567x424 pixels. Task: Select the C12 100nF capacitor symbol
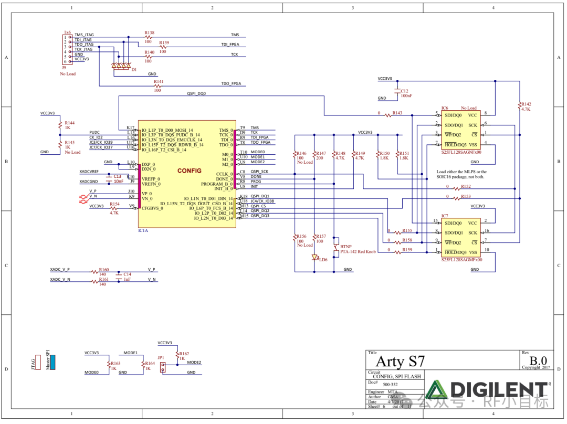coord(397,91)
